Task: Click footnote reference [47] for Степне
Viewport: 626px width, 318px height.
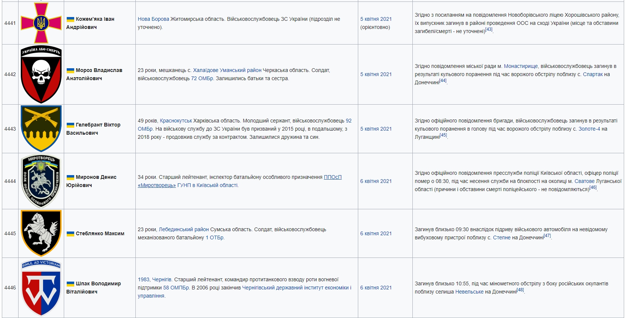Action: 547,236
